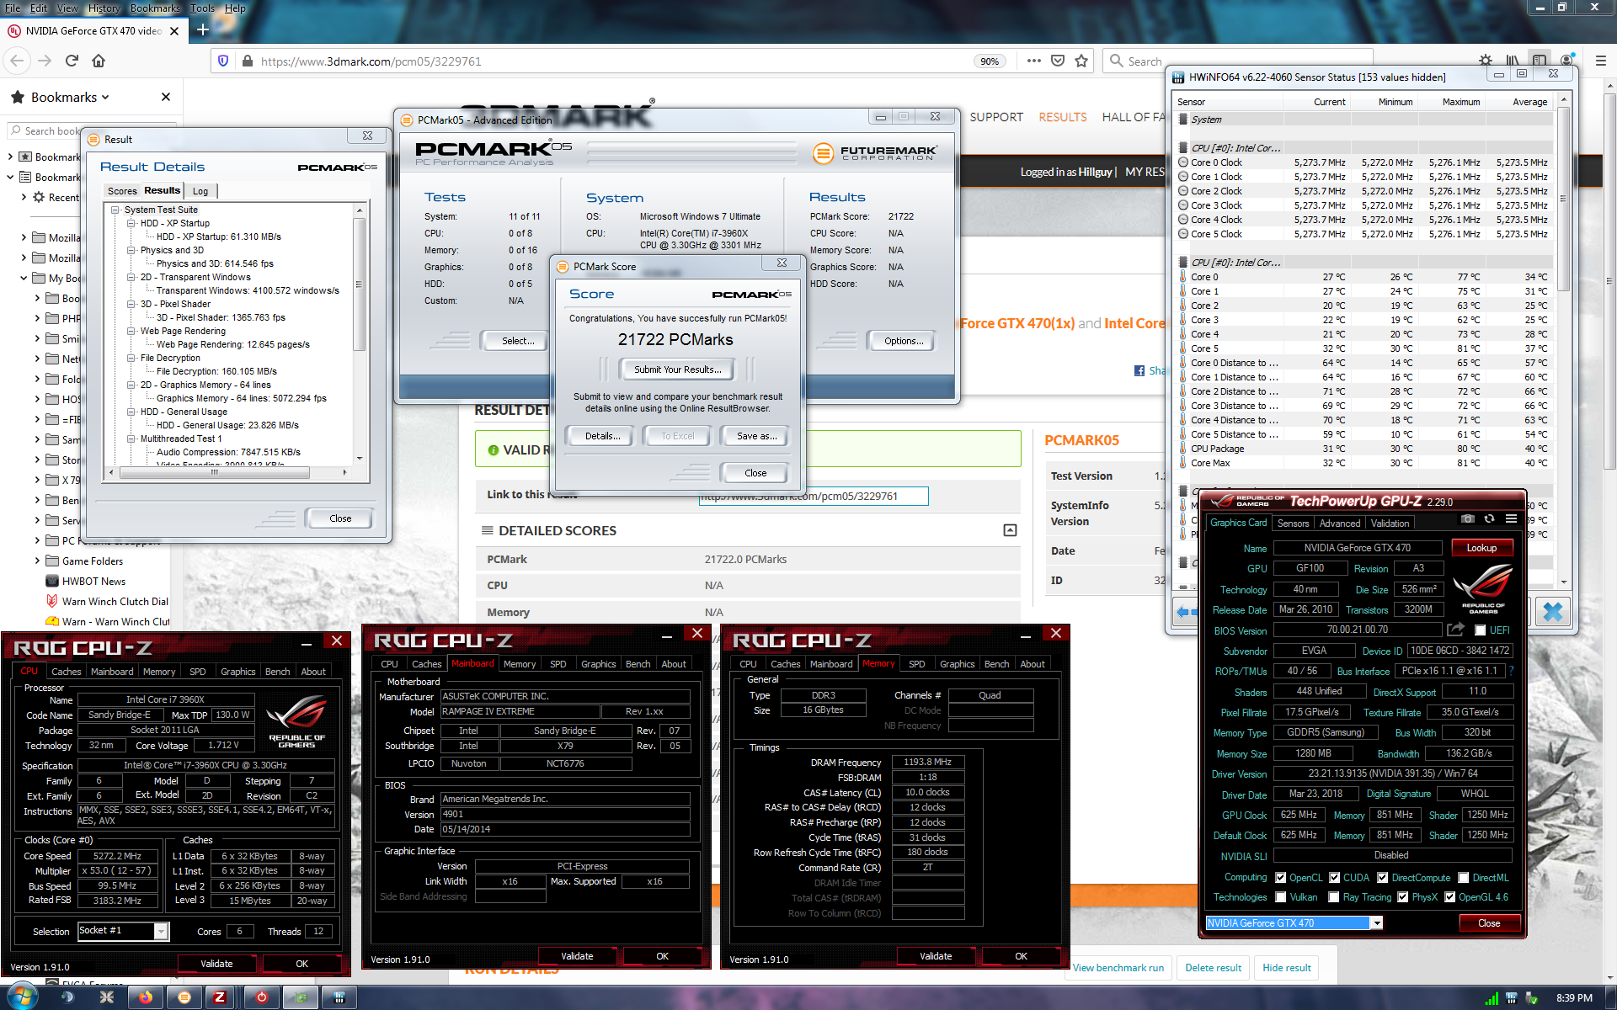Toggle the OpenGL 4.6 checkbox
Screen dimensions: 1617x1010
(1449, 897)
